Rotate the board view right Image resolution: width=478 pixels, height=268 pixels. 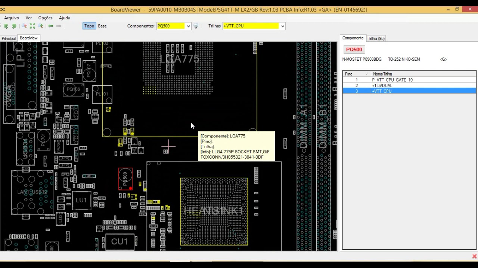pyautogui.click(x=14, y=26)
